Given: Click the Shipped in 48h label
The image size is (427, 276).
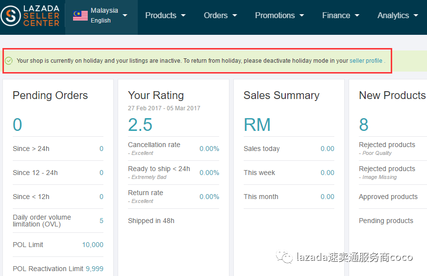Looking at the screenshot, I should [x=151, y=221].
